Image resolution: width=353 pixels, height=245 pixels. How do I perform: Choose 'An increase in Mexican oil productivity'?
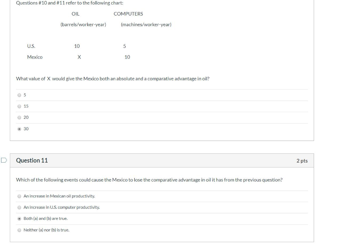pos(20,196)
